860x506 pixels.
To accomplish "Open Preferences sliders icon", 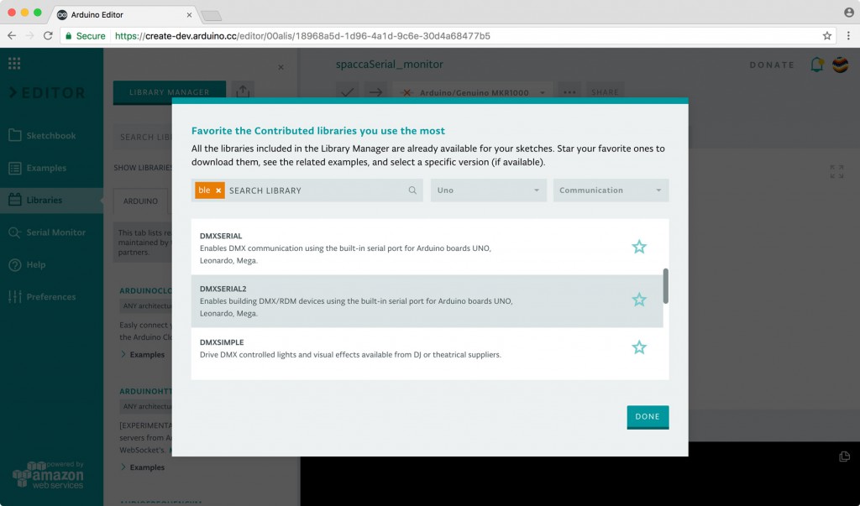I will coord(15,297).
